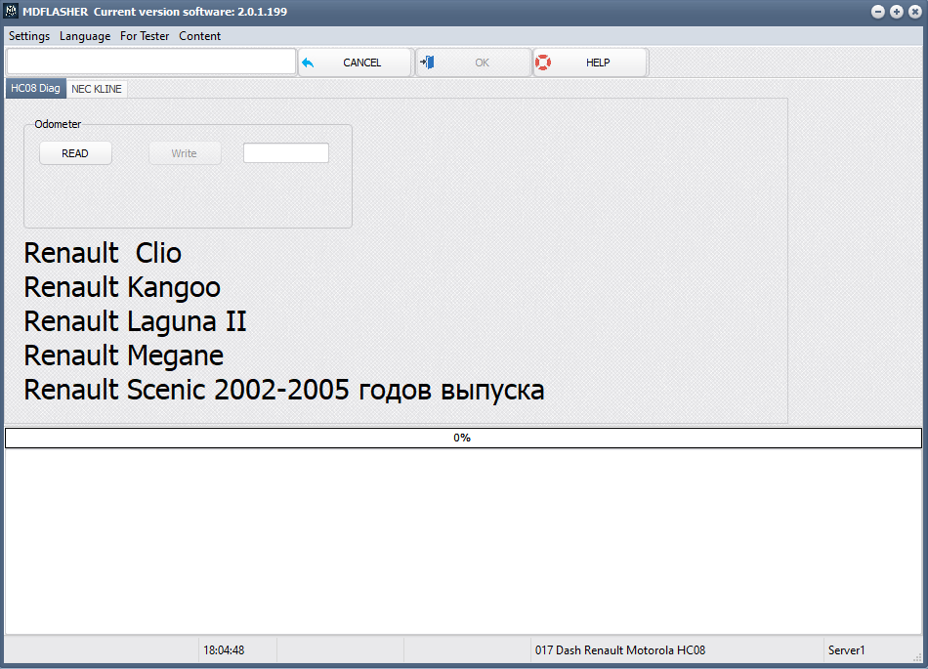Focus the odometer value input field

pyautogui.click(x=286, y=152)
